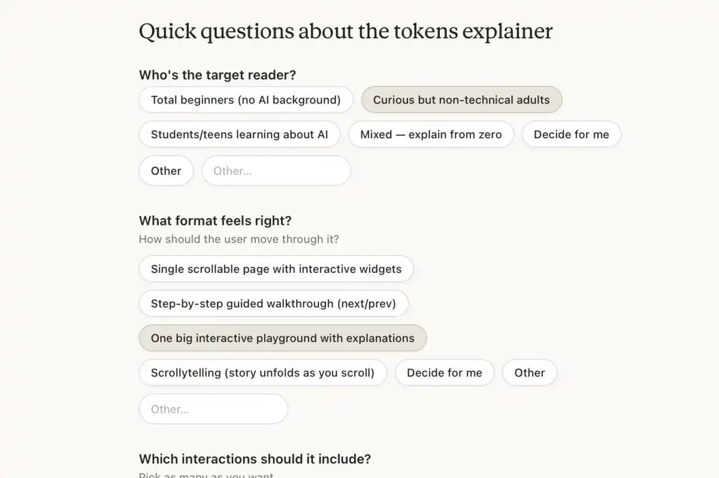Select 'Other' pill under target reader question
This screenshot has height=478, width=719.
coord(166,171)
